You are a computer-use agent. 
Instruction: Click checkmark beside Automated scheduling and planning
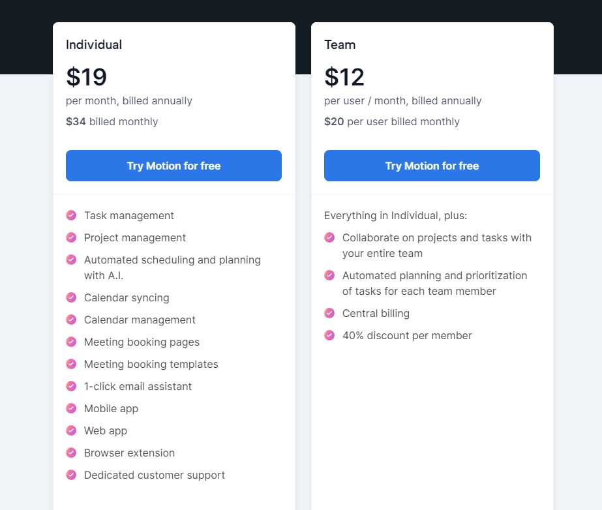(x=71, y=260)
